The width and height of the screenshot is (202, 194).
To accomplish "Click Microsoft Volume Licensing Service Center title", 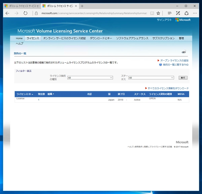I will coord(60,31).
